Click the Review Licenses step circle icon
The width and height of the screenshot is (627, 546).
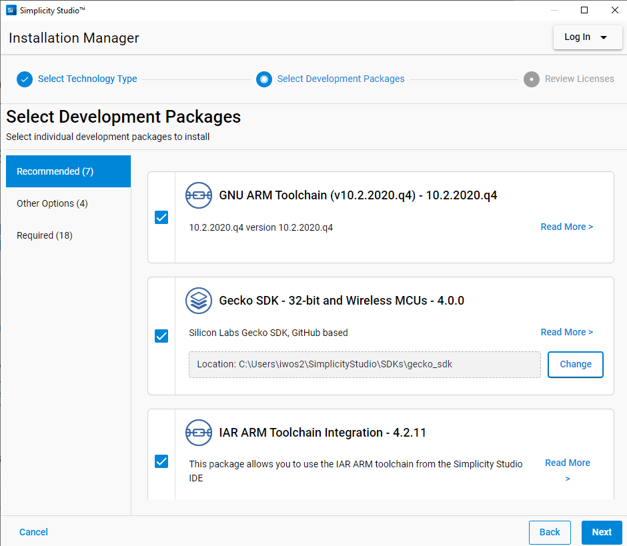click(x=532, y=79)
